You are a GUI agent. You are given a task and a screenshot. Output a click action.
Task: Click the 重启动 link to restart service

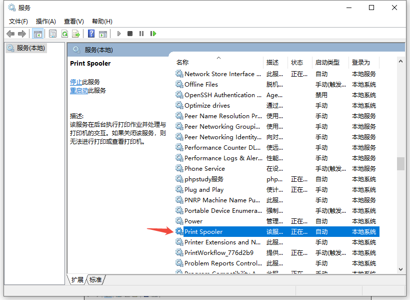pyautogui.click(x=79, y=91)
